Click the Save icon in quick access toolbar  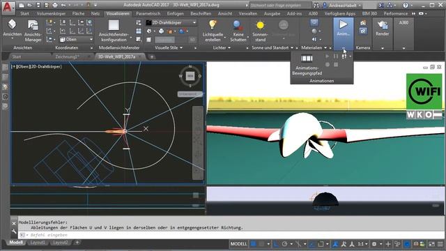click(x=38, y=5)
